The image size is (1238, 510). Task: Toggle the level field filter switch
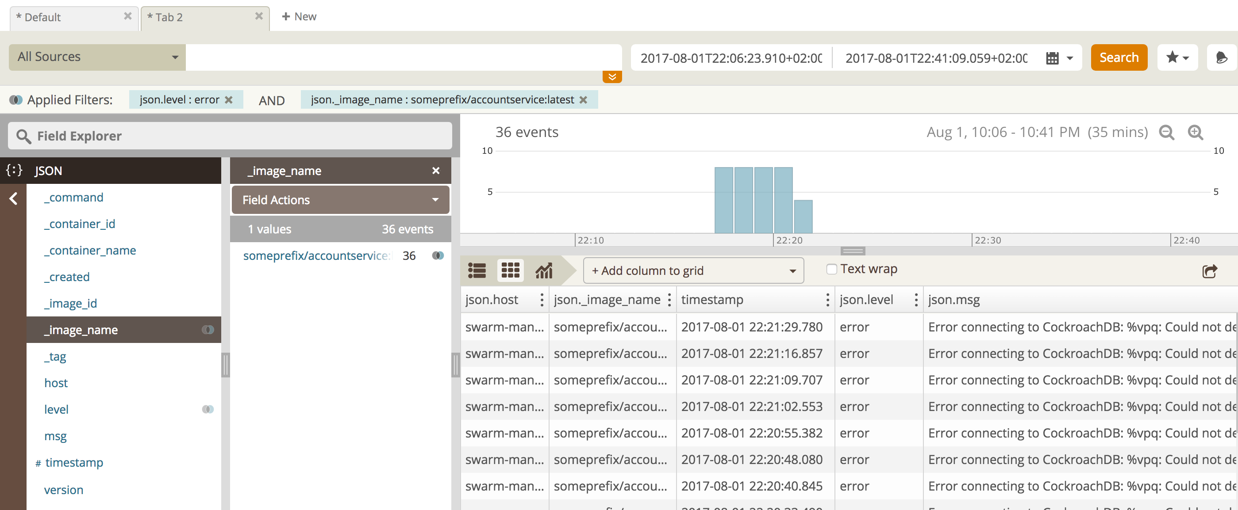(208, 409)
